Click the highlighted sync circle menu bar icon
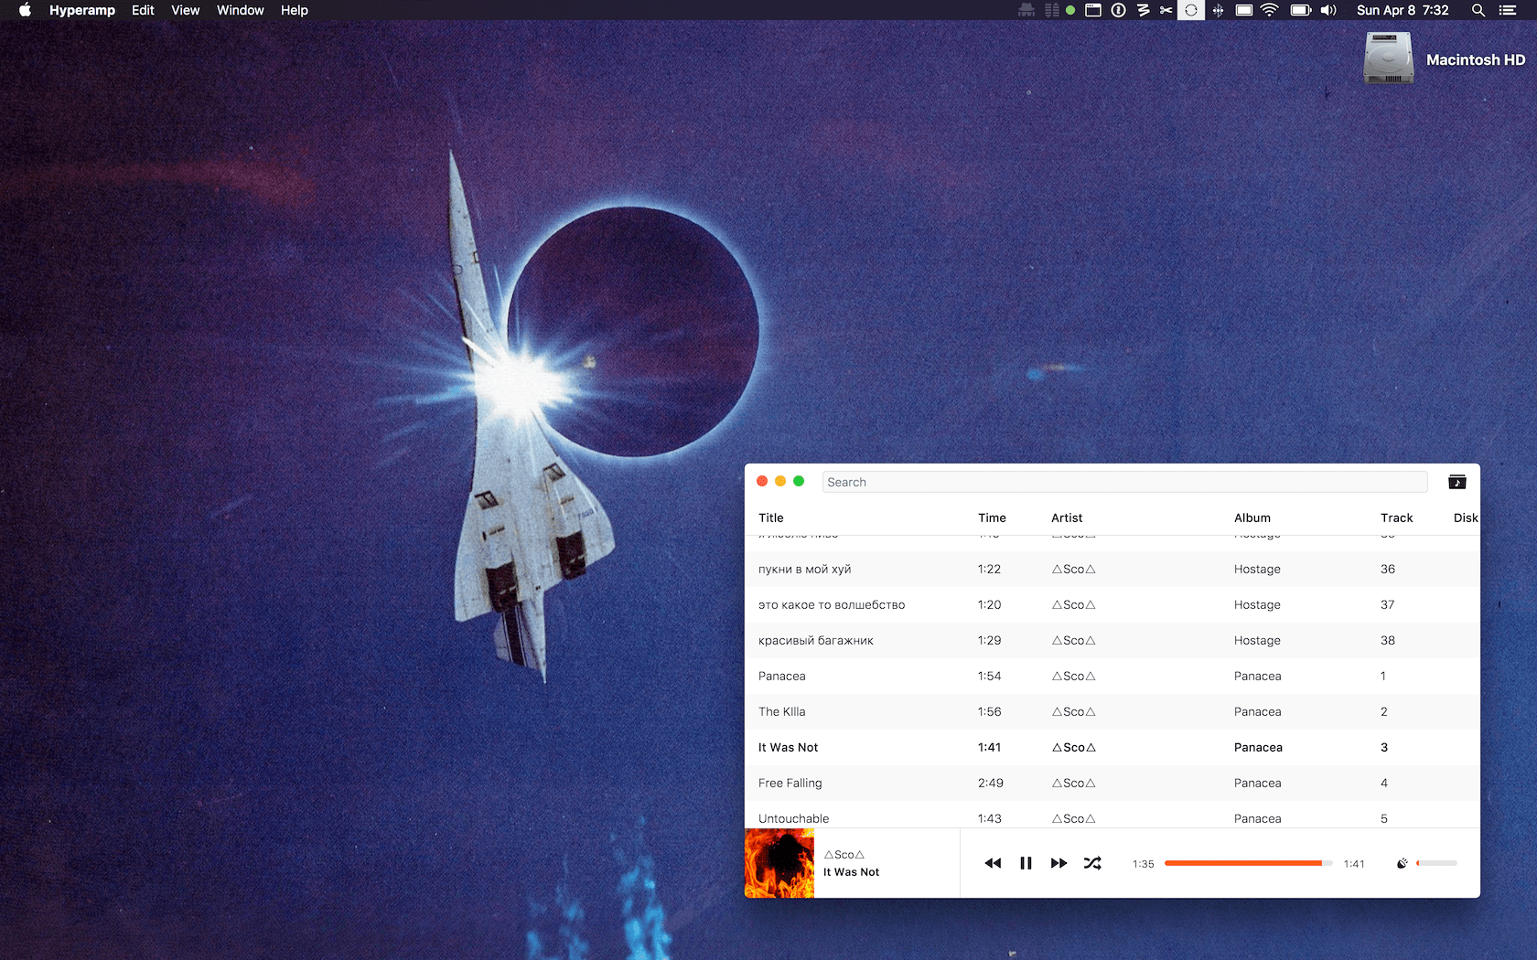 [x=1190, y=10]
